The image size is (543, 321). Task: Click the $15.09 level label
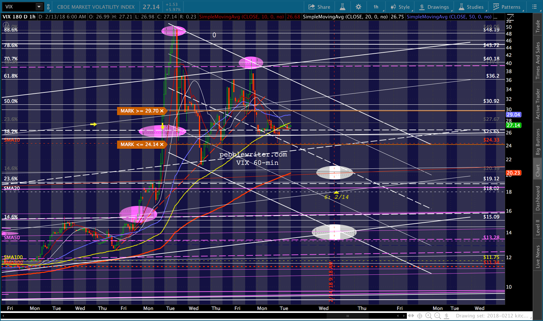tap(491, 217)
